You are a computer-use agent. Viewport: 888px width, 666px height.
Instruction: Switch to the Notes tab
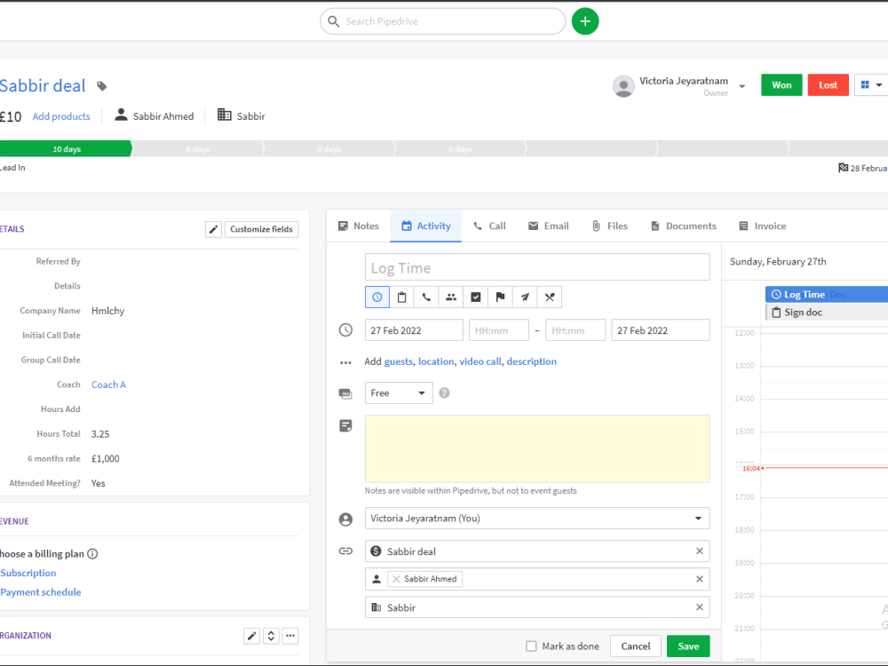click(359, 226)
